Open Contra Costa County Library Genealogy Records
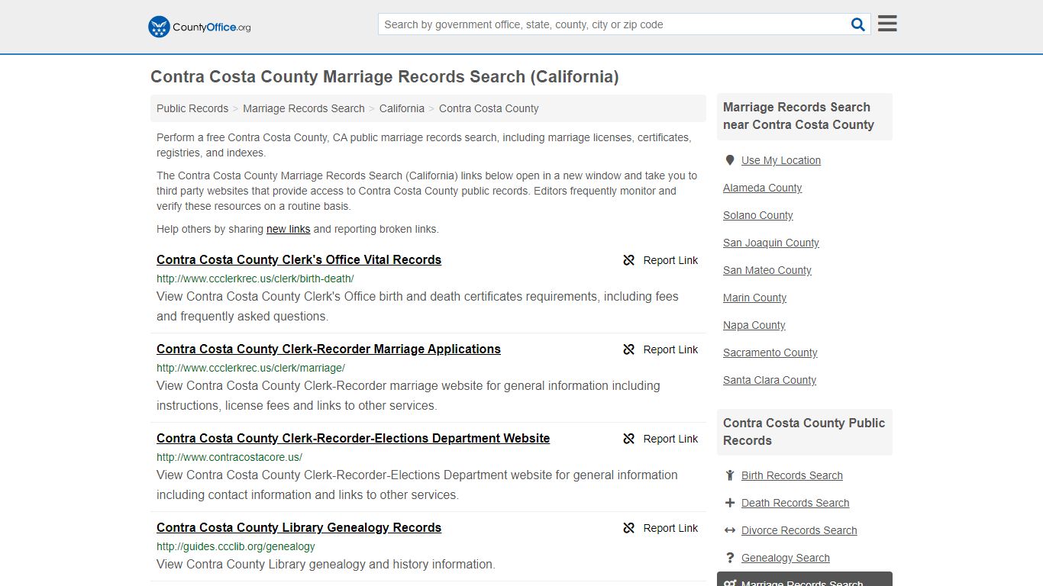Screen dimensions: 1043x586 [x=299, y=527]
